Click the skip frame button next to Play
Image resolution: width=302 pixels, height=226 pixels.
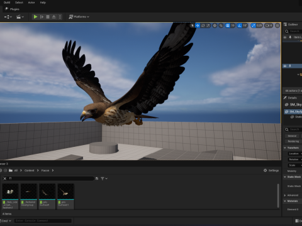pyautogui.click(x=42, y=17)
